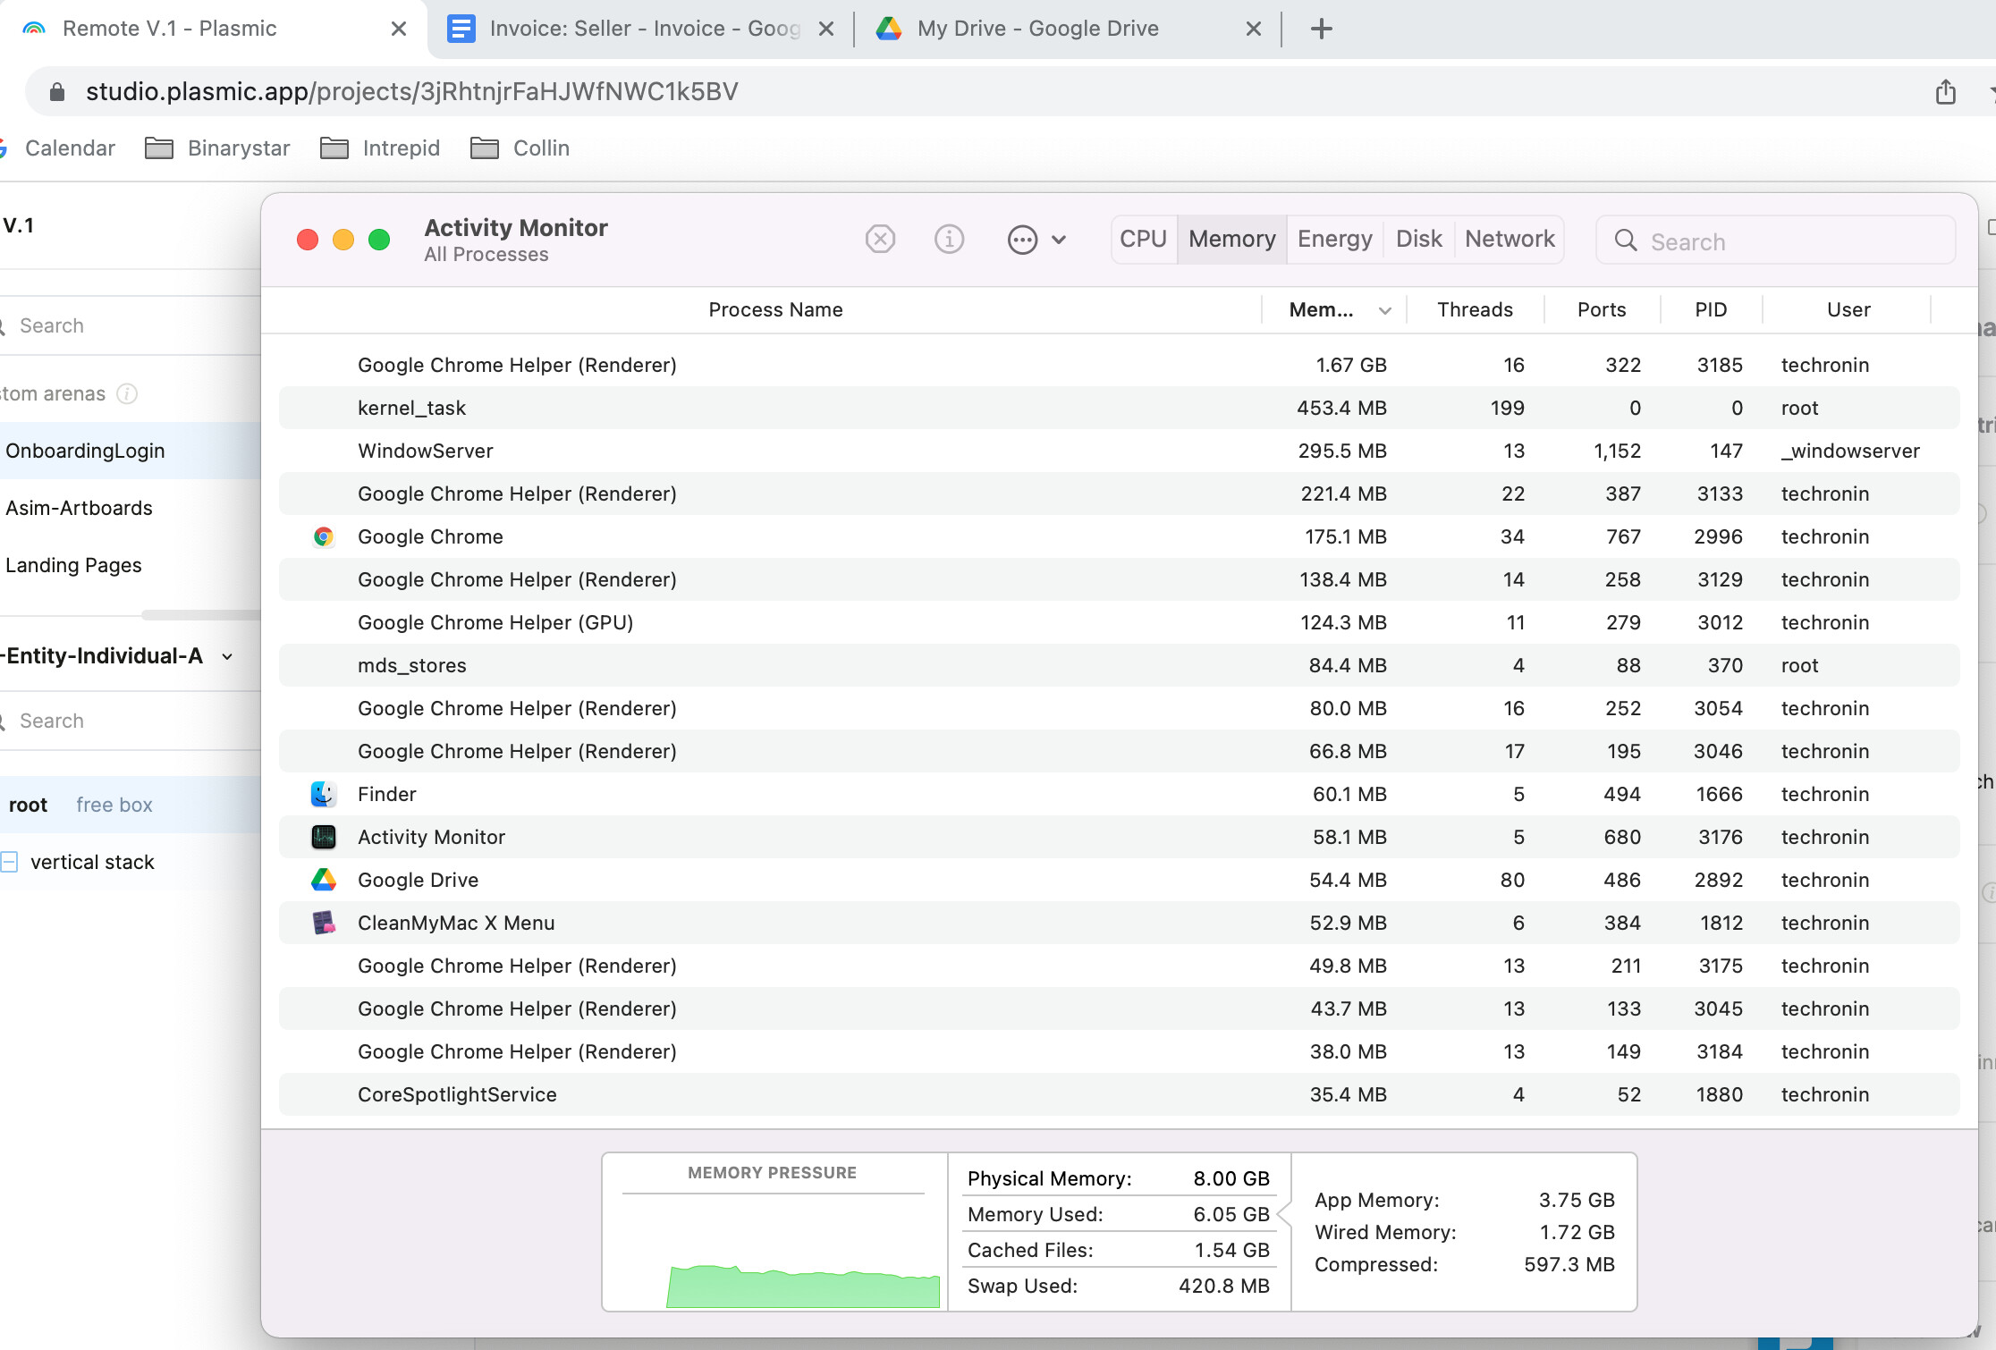The image size is (1996, 1350).
Task: Select the WindowServer process row
Action: 1119,451
